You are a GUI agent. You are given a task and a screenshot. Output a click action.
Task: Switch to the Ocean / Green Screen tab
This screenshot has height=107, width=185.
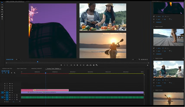[22, 68]
